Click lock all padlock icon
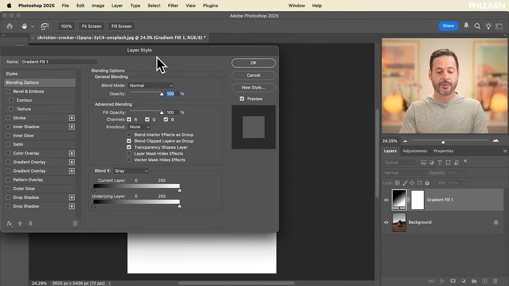This screenshot has width=509, height=286. pos(427,183)
